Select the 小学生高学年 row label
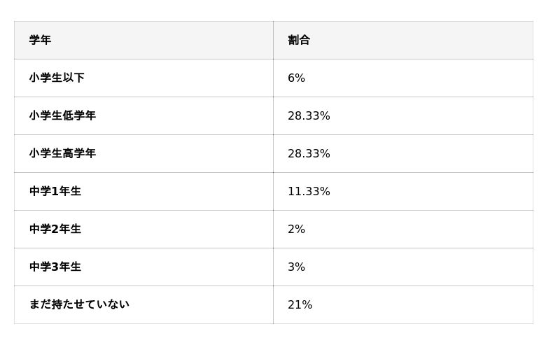Viewport: 560px width, 345px height. click(x=62, y=153)
